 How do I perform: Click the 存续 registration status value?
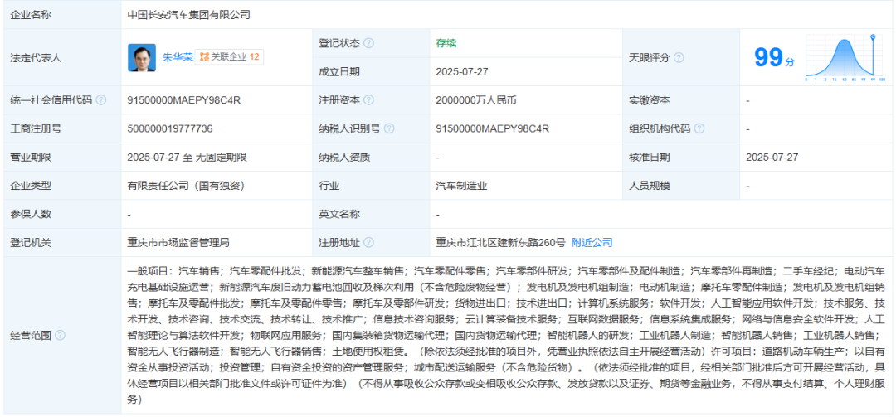446,43
